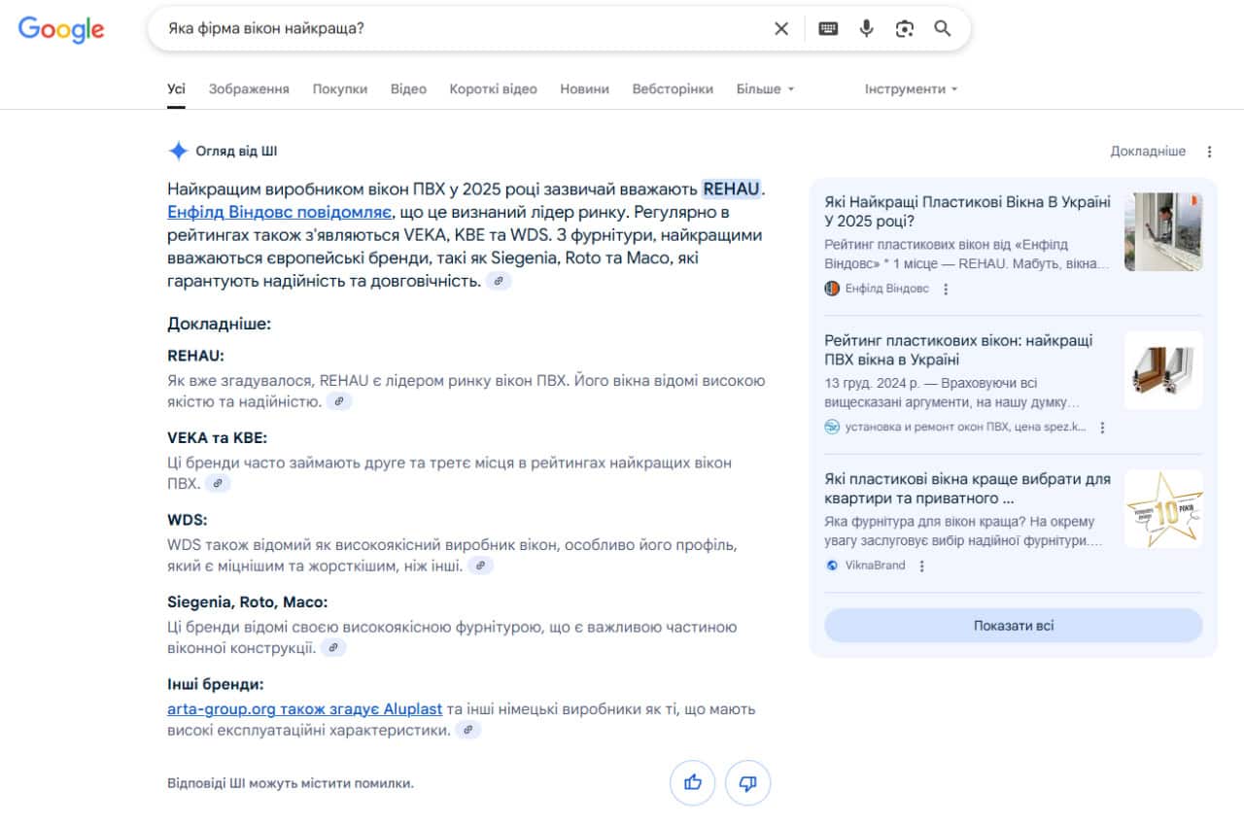Open three-dot menu for Енфілд Віндовс source

pyautogui.click(x=946, y=289)
